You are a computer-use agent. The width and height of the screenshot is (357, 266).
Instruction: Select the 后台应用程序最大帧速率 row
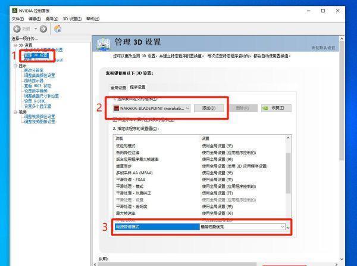pyautogui.click(x=199, y=159)
